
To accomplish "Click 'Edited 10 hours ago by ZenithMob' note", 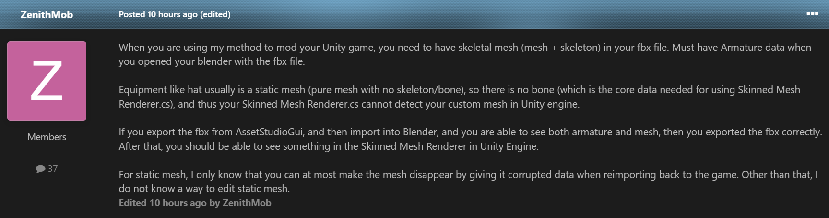I will 195,203.
